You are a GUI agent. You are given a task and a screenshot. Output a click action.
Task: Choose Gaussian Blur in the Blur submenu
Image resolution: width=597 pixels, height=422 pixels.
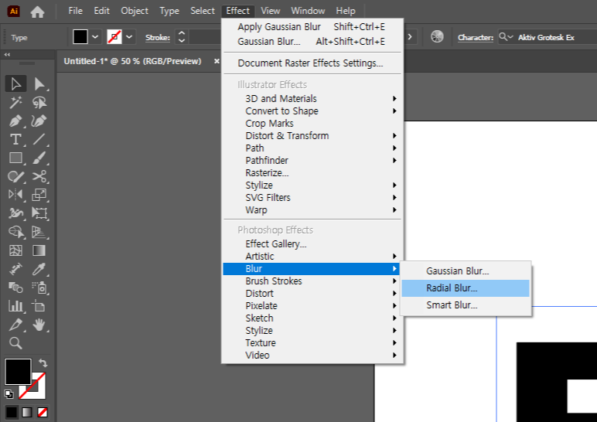(466, 271)
